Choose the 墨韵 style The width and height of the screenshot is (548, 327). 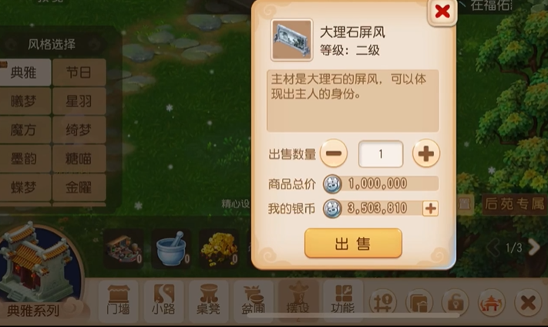coord(24,159)
